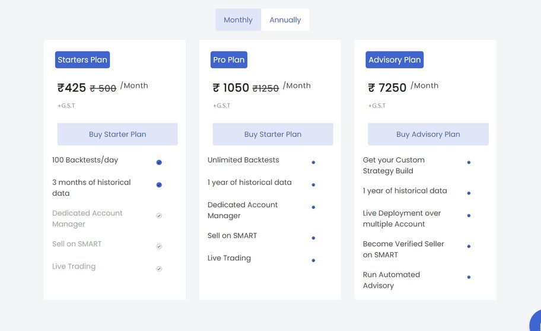Click bullet icon beside Pro Dedicated Account Manager
The height and width of the screenshot is (331, 541).
pos(313,207)
